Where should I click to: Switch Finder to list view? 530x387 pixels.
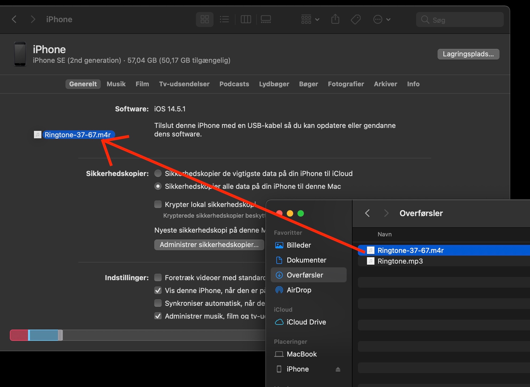pyautogui.click(x=224, y=19)
